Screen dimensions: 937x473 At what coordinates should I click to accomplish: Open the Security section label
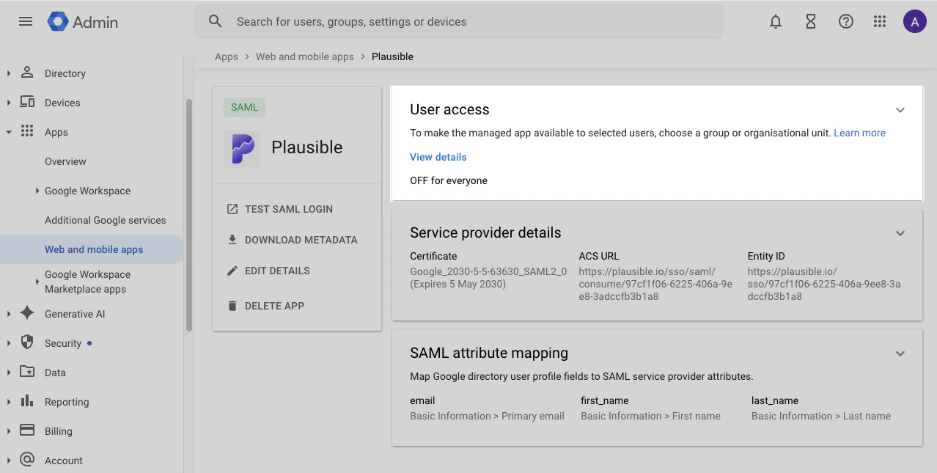pos(63,343)
